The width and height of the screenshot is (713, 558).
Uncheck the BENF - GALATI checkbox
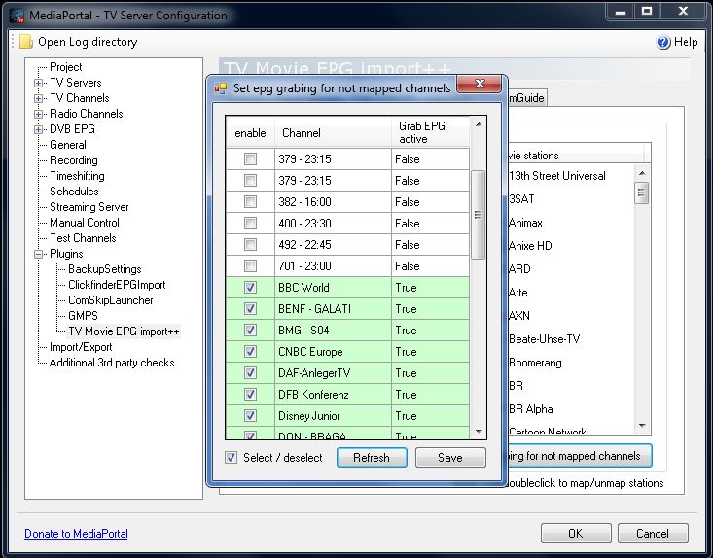(250, 308)
